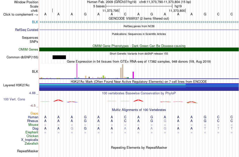The width and height of the screenshot is (239, 157).
Task: Click 'RefSeq genes from NCBI' title
Action: coord(139,26)
